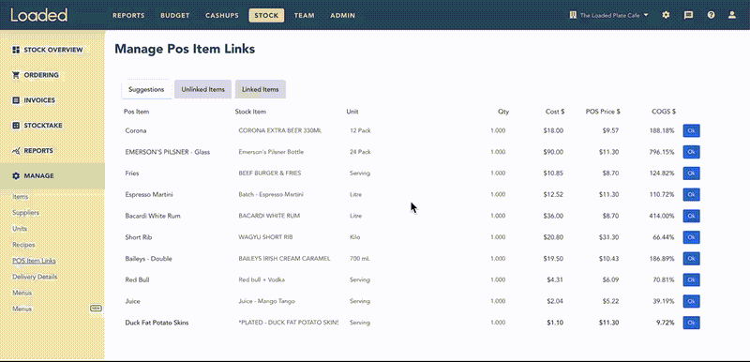Click the Manage Pos Item Links heading
Screen dimensions: 750x362
[x=185, y=49]
